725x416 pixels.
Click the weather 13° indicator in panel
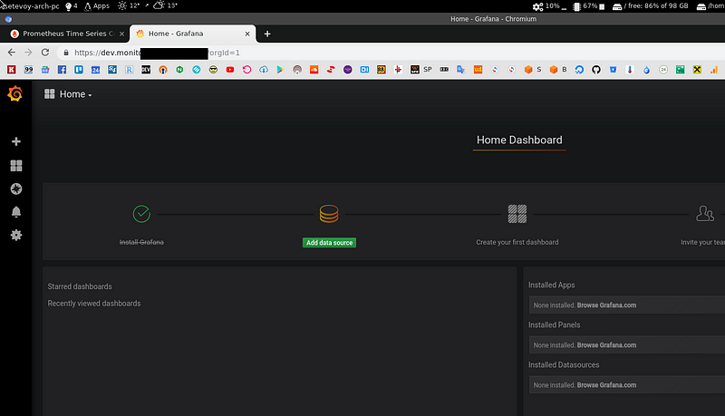coord(166,6)
